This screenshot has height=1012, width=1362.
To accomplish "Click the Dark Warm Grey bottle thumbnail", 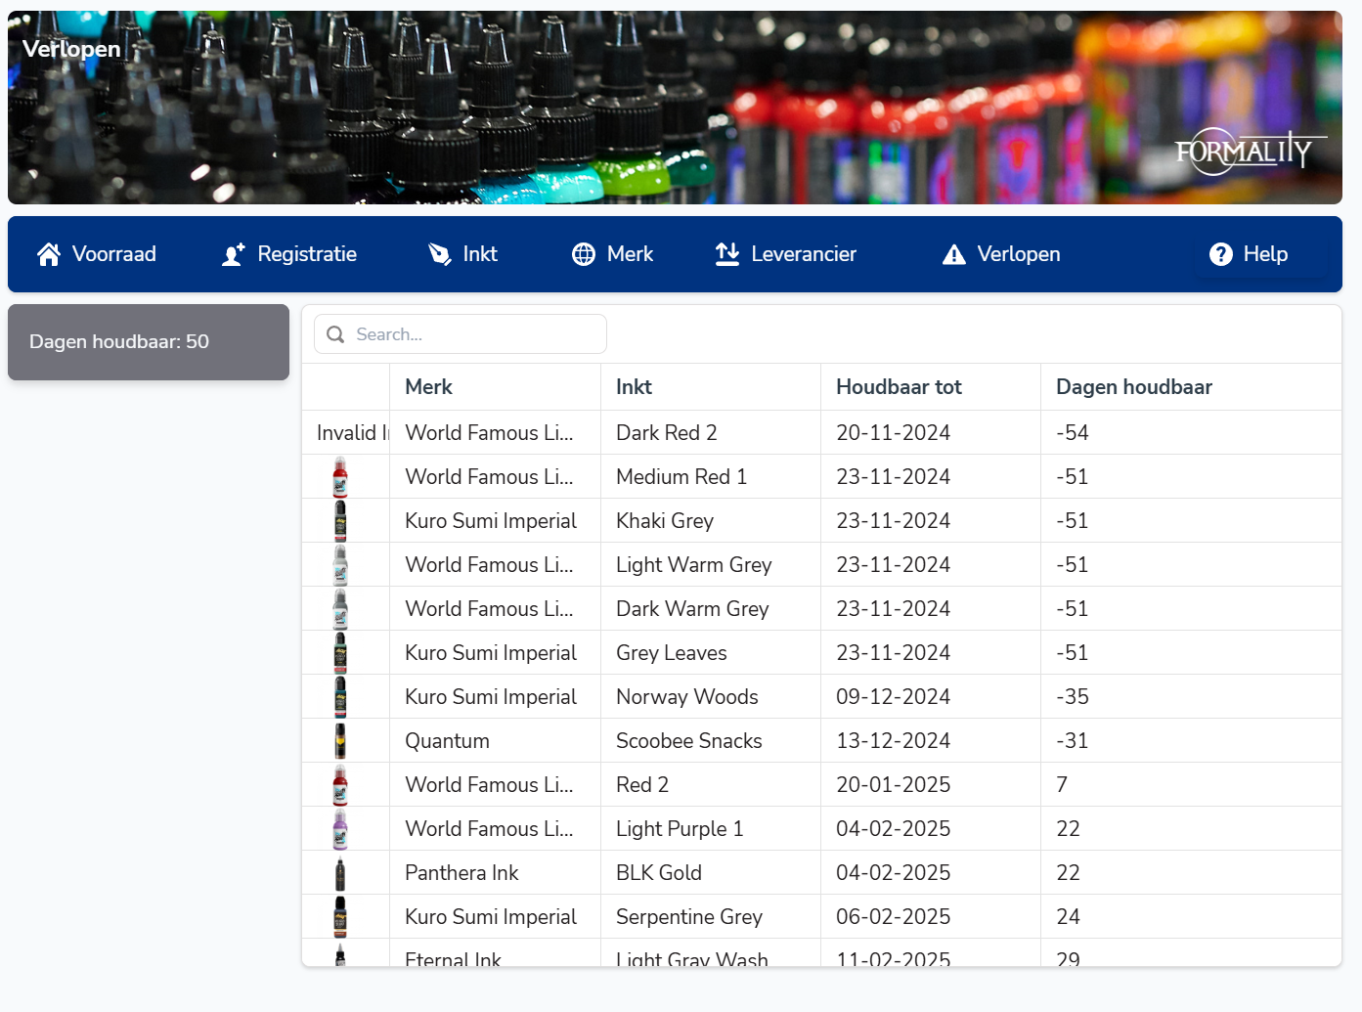I will point(340,609).
